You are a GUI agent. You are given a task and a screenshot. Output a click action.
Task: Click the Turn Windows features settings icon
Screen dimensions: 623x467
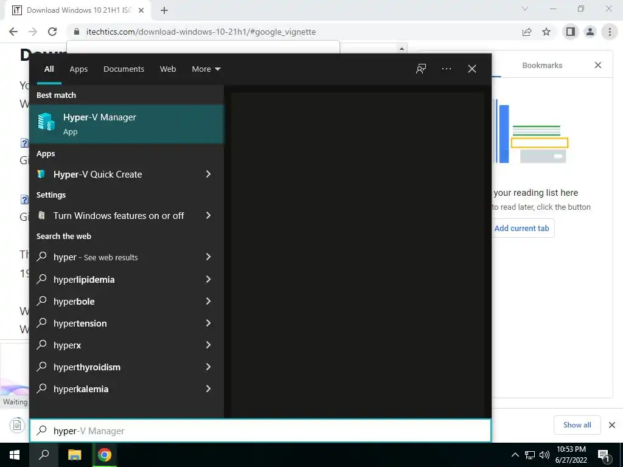(41, 215)
